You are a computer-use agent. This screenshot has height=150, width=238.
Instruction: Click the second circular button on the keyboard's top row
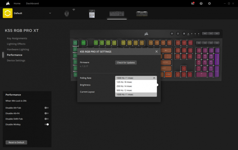click(x=178, y=34)
